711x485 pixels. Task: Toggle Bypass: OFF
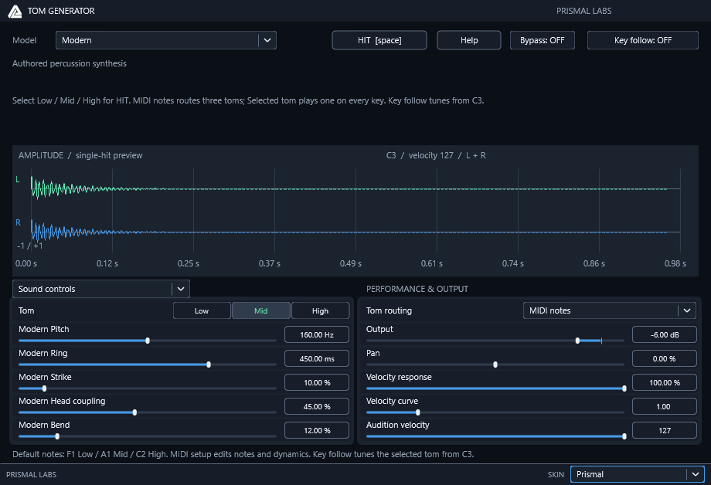tap(543, 40)
